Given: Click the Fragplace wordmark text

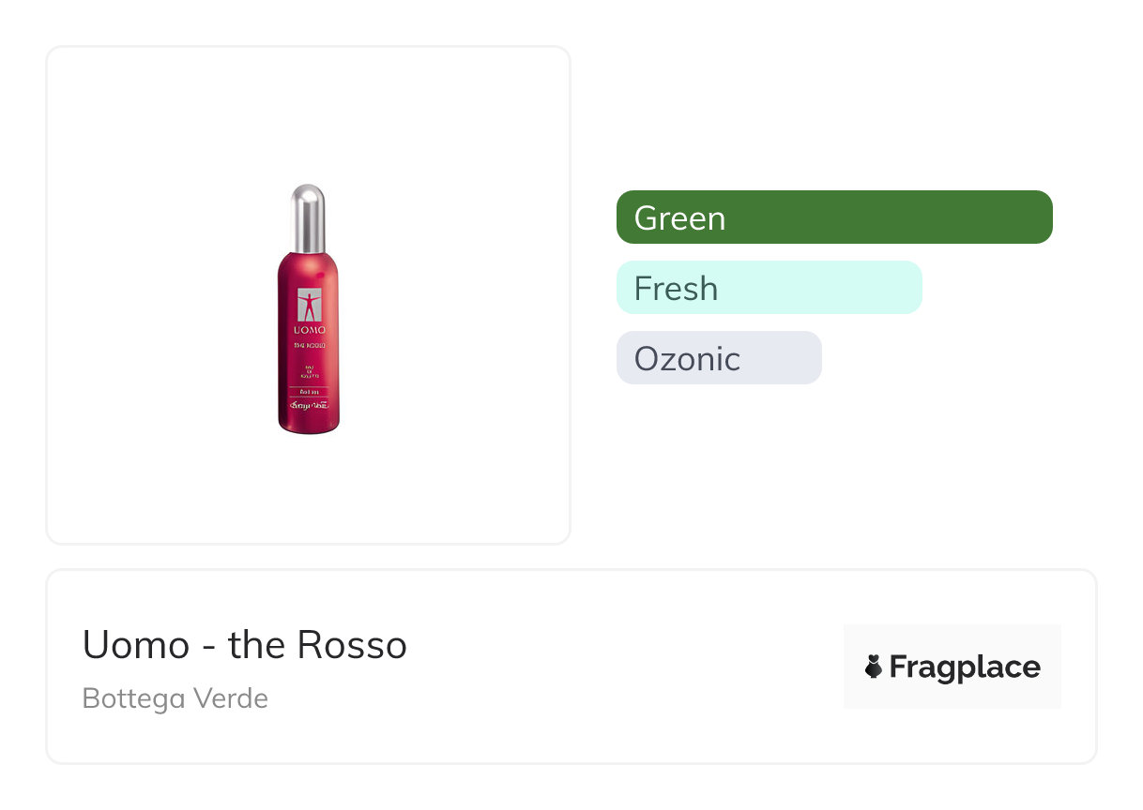Looking at the screenshot, I should (x=965, y=667).
